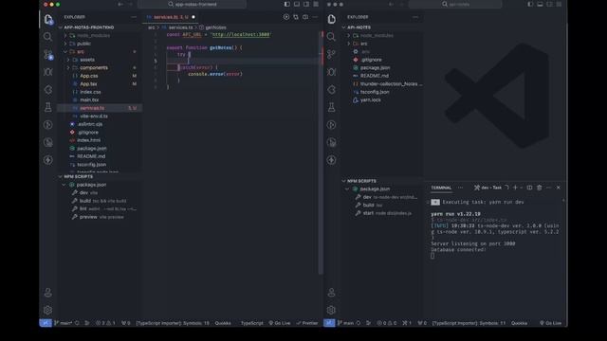Open the Testing flask icon in right window
The height and width of the screenshot is (341, 607).
[331, 107]
